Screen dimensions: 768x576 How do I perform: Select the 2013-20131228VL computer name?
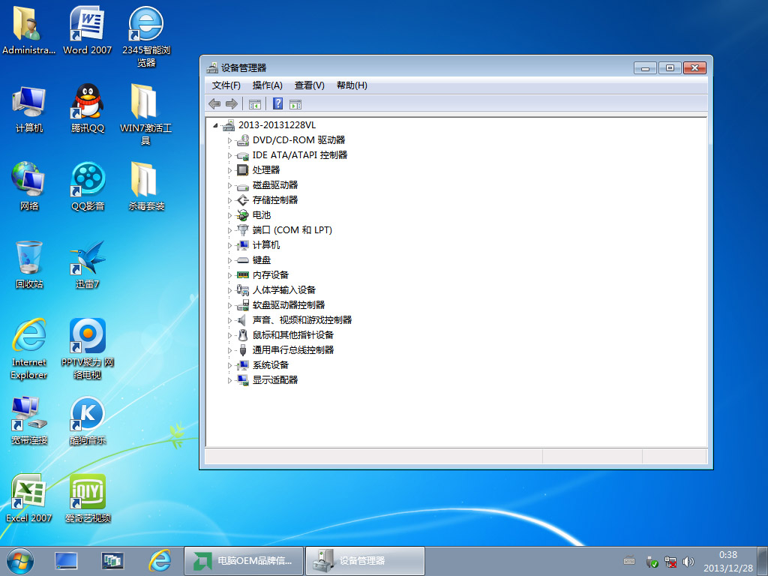pyautogui.click(x=277, y=125)
